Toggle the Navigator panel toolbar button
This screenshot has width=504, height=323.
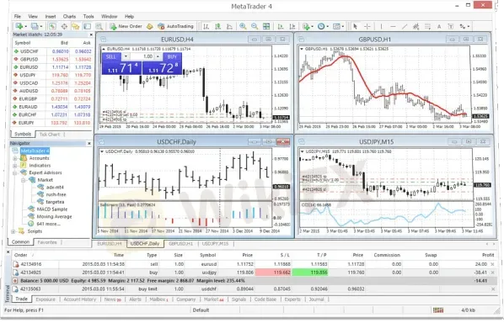click(x=76, y=27)
